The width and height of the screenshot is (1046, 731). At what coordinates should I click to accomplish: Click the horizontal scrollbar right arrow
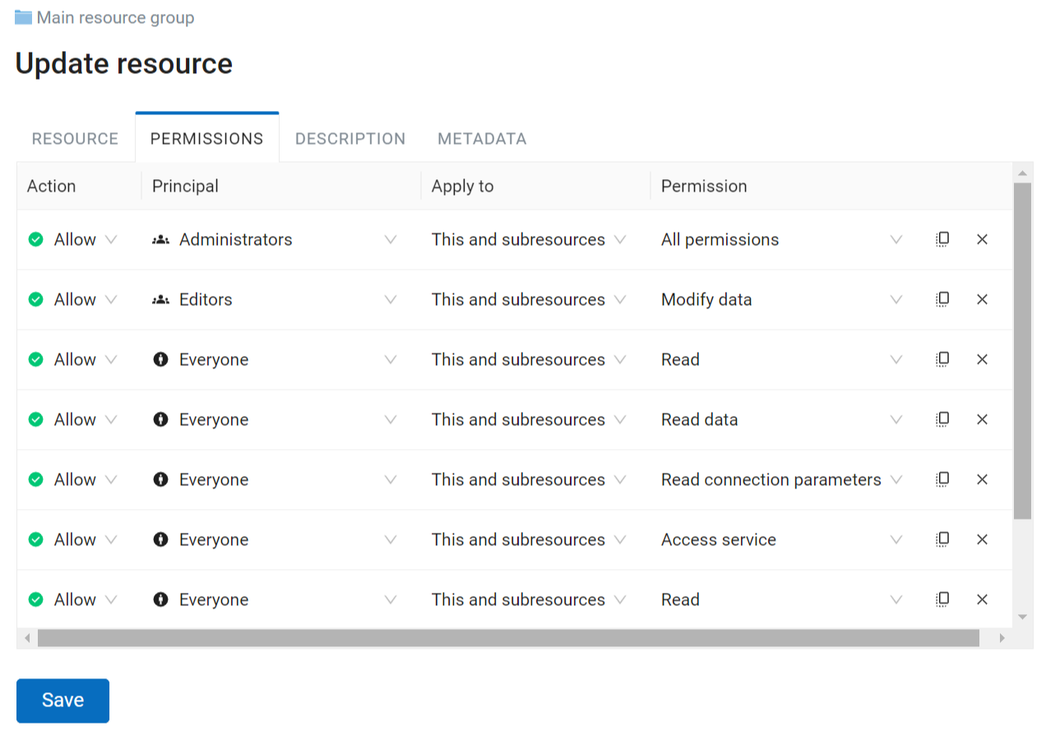click(1002, 638)
